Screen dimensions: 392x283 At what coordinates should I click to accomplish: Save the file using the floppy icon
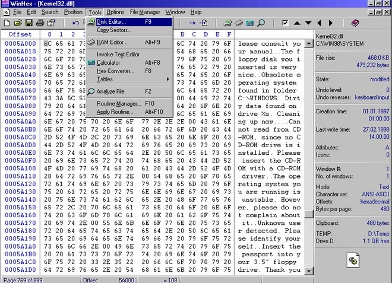click(29, 23)
